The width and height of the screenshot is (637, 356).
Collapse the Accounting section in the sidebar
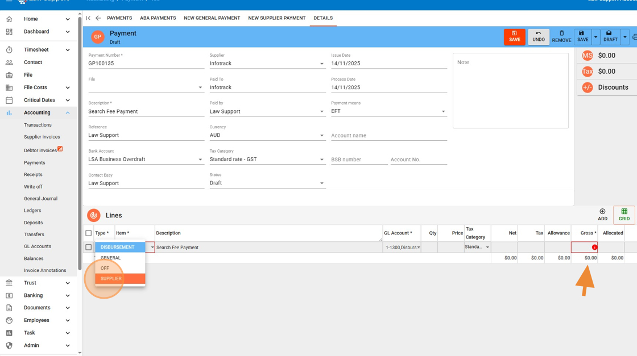68,112
